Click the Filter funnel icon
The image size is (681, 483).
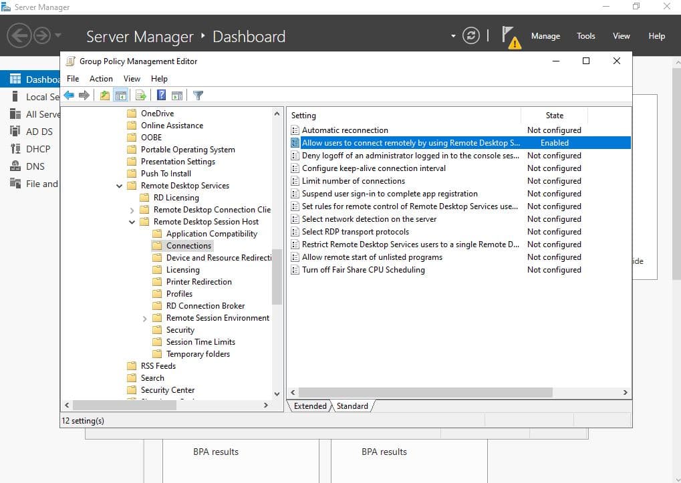[198, 96]
